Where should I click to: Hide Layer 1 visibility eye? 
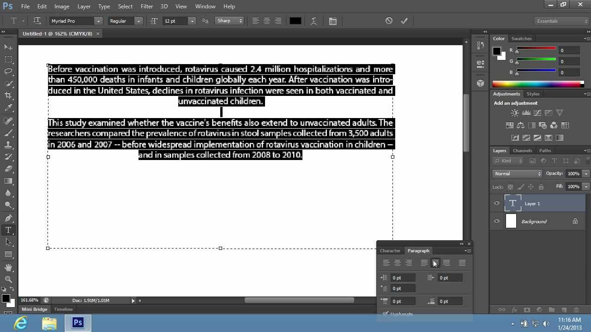(497, 203)
